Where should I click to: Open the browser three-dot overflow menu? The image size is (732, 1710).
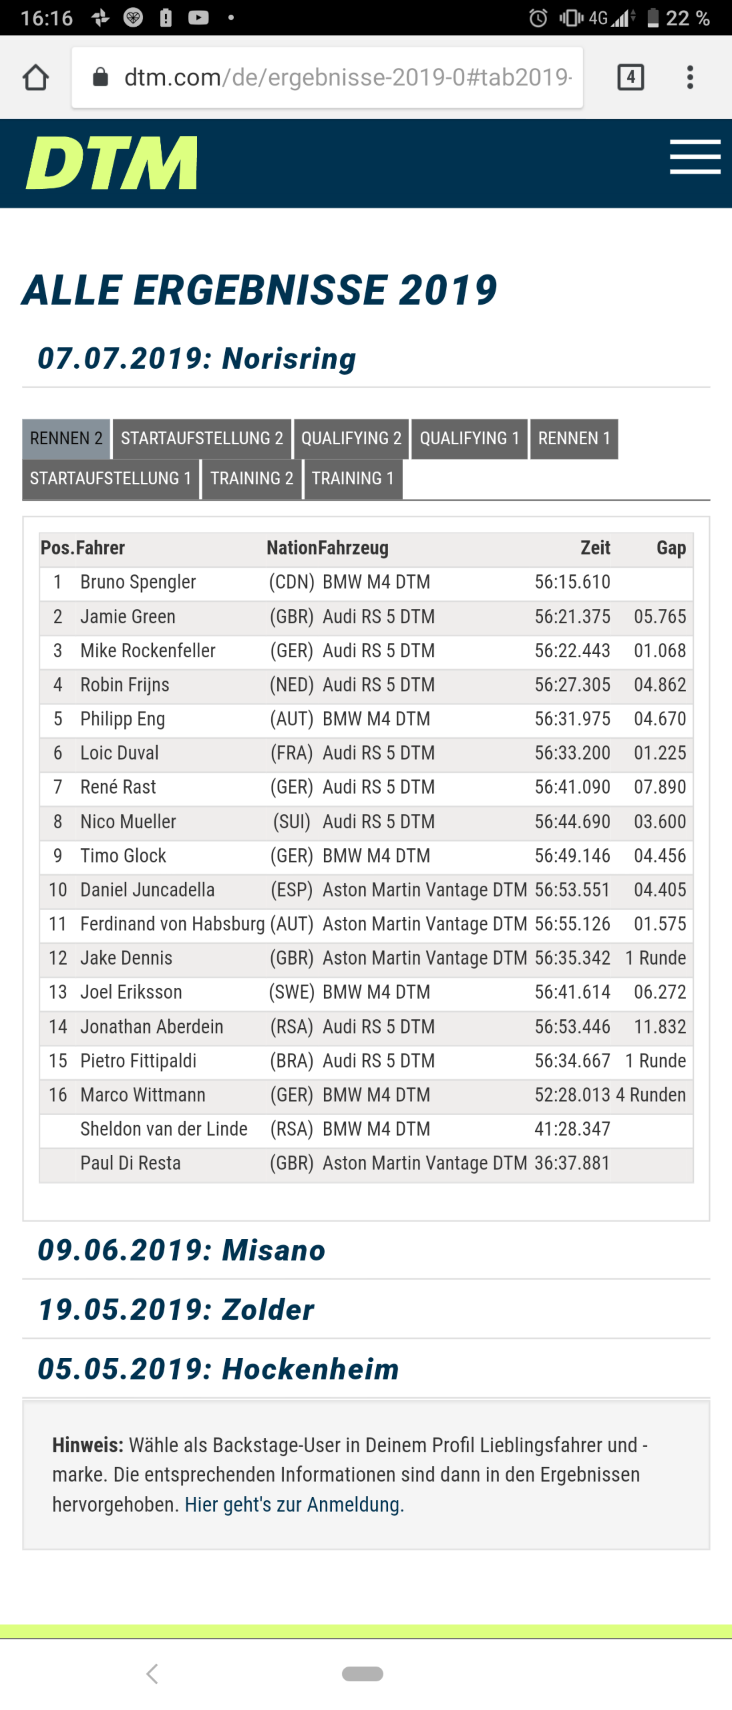coord(690,77)
